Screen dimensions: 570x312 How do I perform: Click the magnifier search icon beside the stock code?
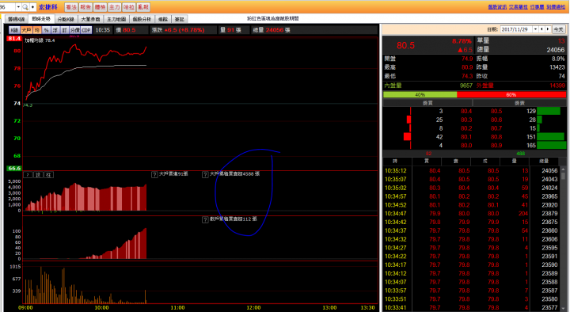tap(25, 7)
